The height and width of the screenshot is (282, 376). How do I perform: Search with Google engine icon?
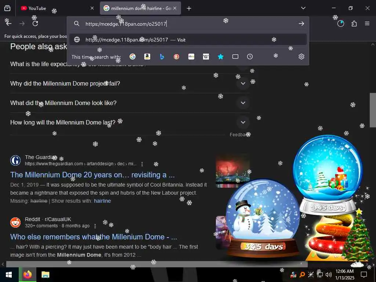pos(133,57)
